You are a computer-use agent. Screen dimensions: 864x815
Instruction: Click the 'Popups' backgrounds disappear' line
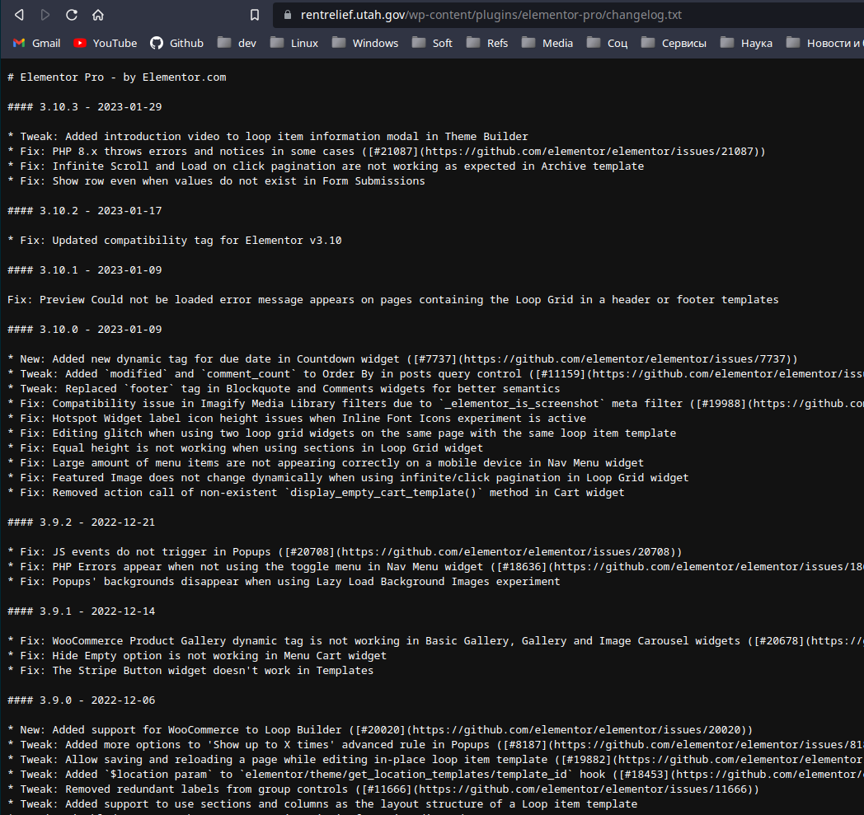284,583
